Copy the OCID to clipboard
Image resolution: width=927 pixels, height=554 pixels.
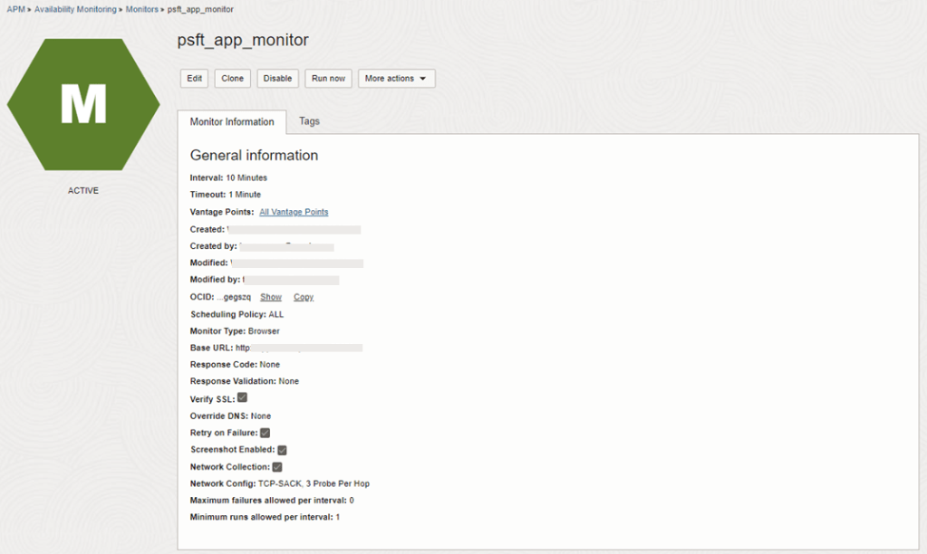click(304, 297)
